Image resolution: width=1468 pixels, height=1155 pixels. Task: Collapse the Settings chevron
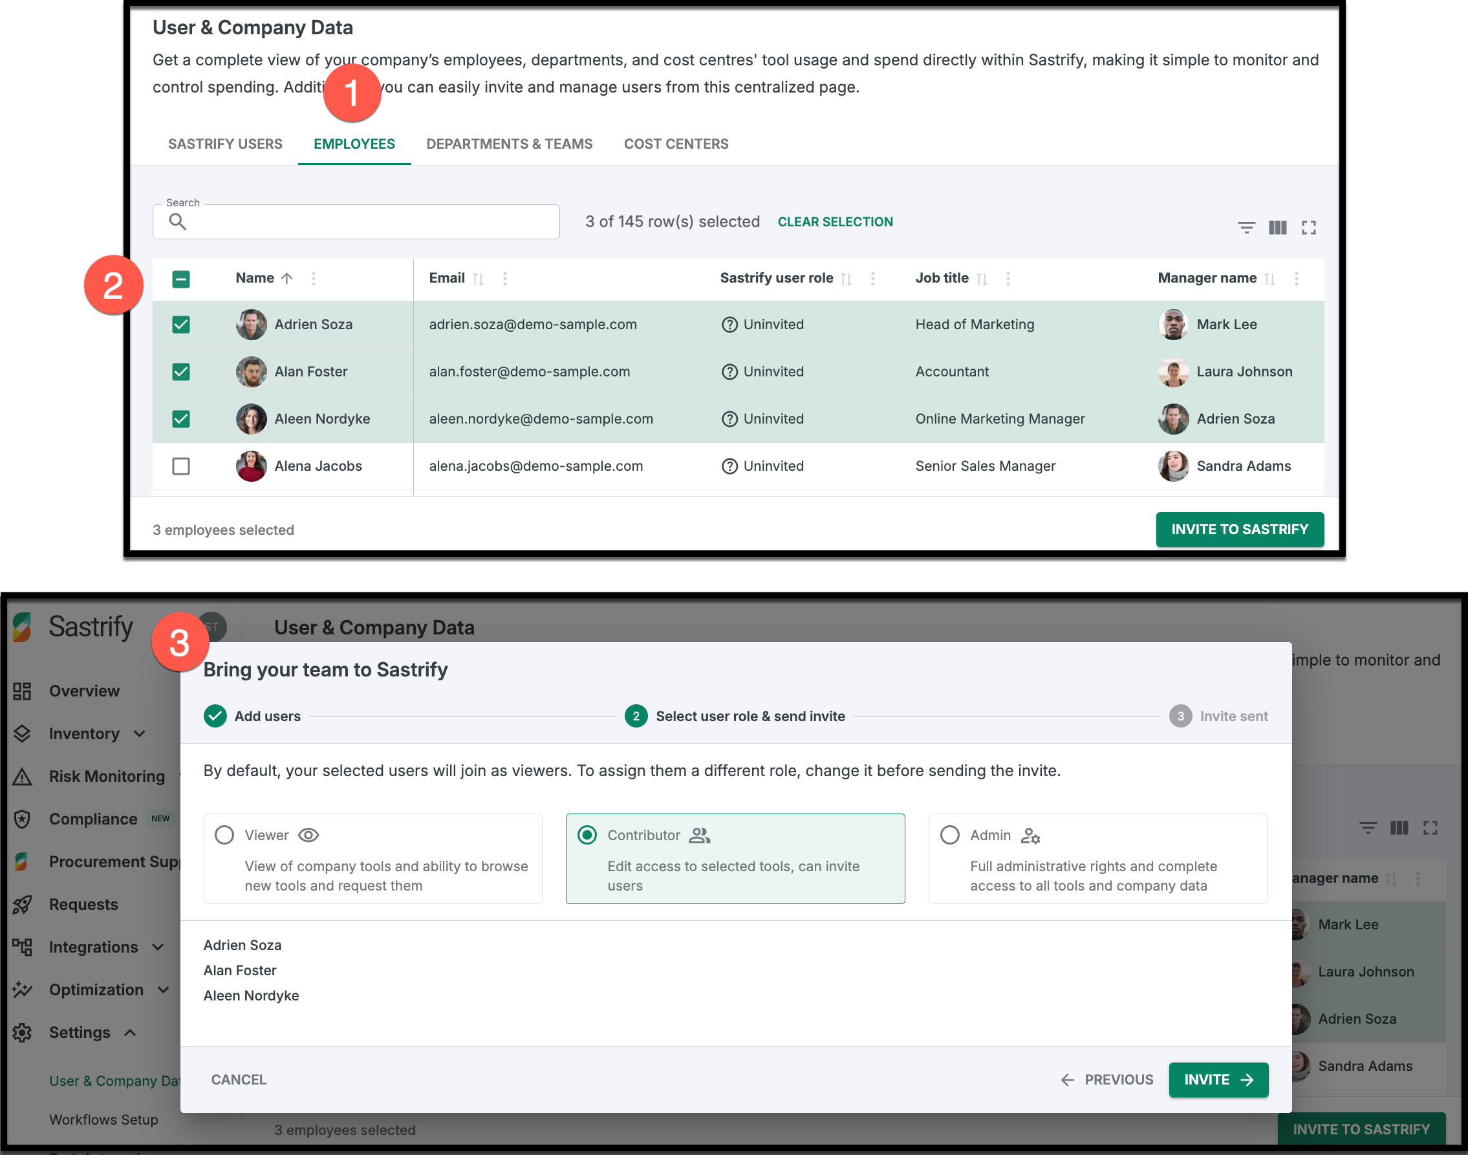coord(131,1033)
